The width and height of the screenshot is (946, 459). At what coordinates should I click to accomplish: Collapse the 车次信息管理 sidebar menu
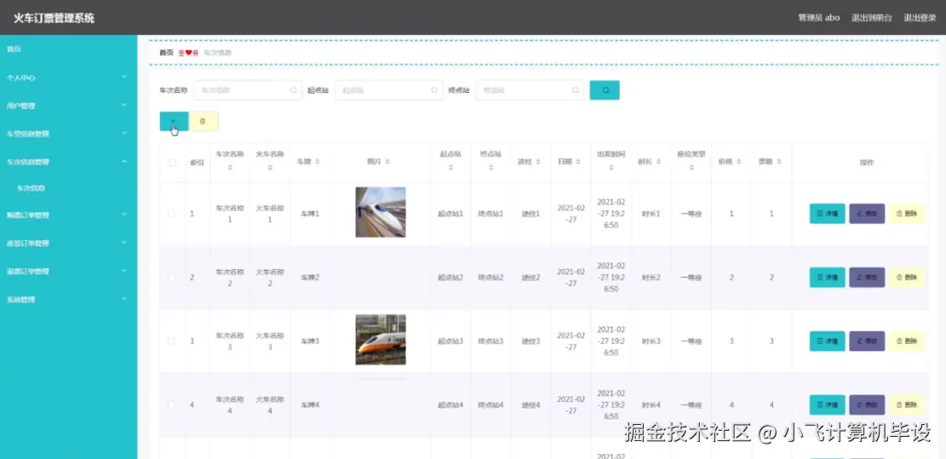pos(68,162)
